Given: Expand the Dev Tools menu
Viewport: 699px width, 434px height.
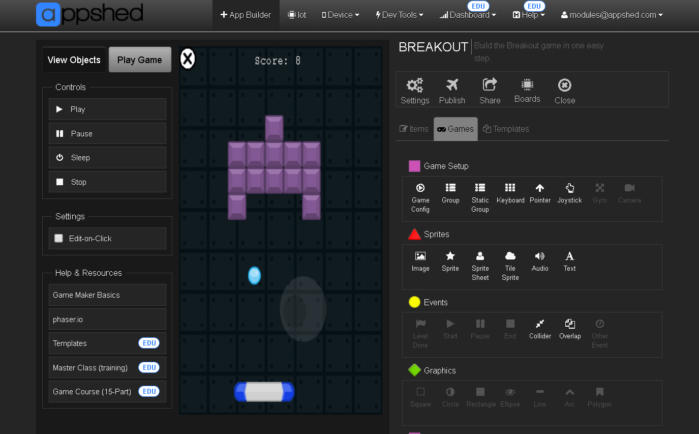Looking at the screenshot, I should (x=399, y=15).
